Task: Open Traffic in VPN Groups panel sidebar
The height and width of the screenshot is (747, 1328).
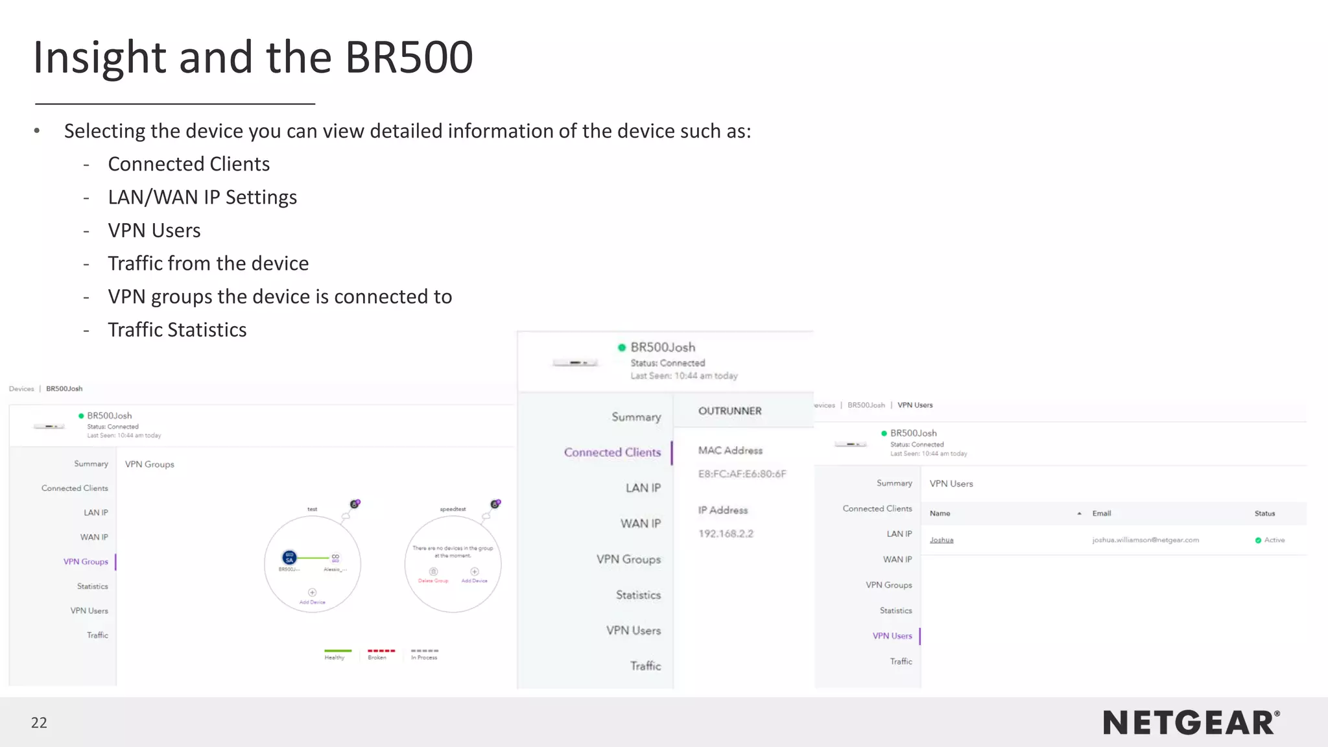Action: [x=98, y=635]
